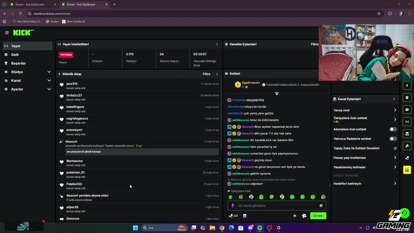Open the browser extensions puzzle icon
414x233 pixels.
[390, 14]
